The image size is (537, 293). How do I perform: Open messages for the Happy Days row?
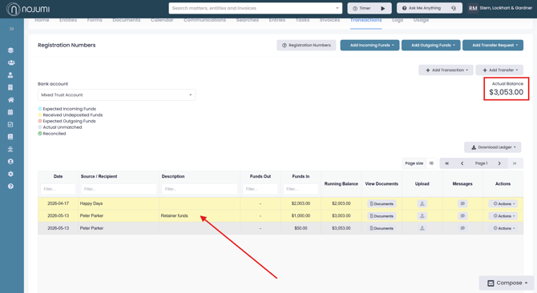click(x=462, y=204)
